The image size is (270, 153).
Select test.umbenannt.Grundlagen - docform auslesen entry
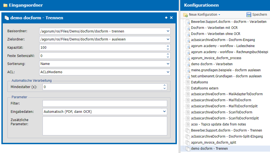[x=226, y=76]
